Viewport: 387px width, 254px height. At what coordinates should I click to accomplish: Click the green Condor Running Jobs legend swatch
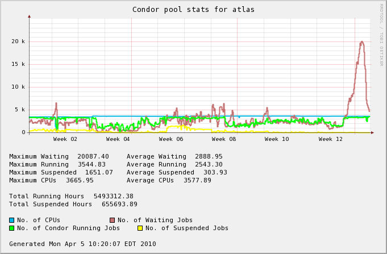click(11, 228)
